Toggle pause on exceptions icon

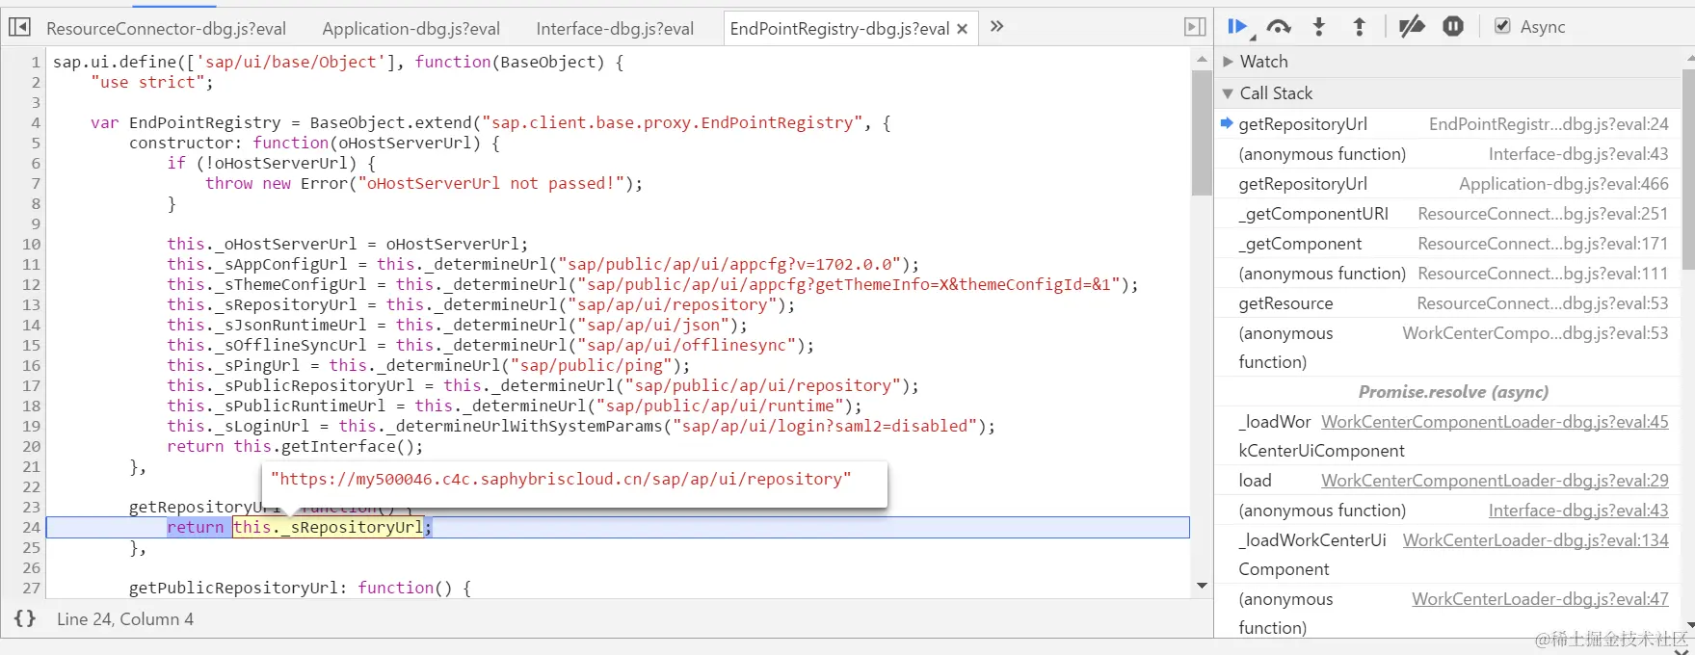(1453, 27)
